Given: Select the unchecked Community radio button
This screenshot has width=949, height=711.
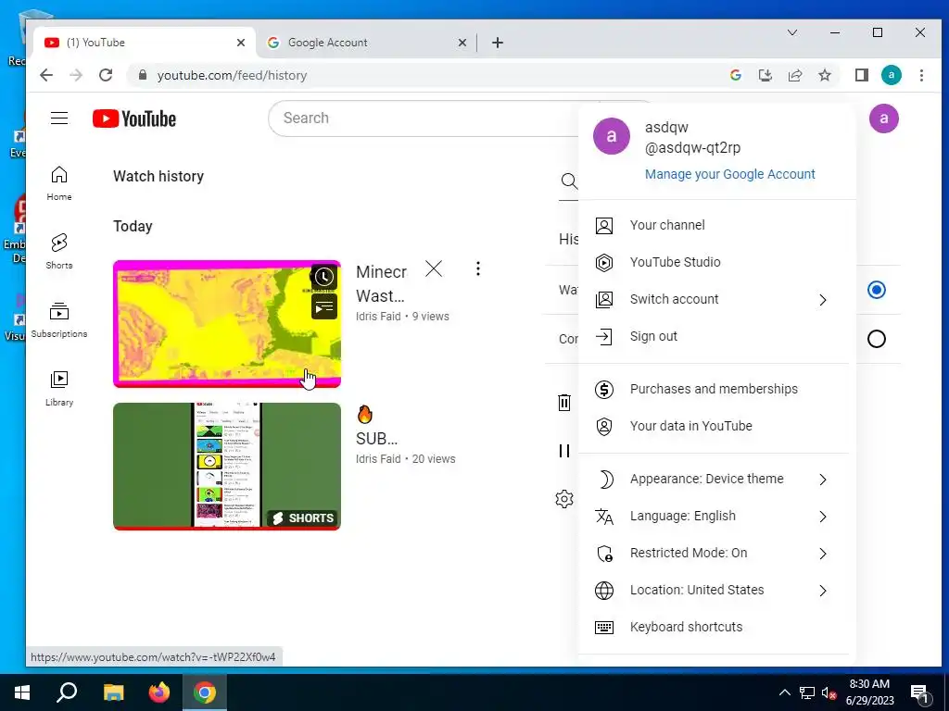Looking at the screenshot, I should pyautogui.click(x=877, y=339).
